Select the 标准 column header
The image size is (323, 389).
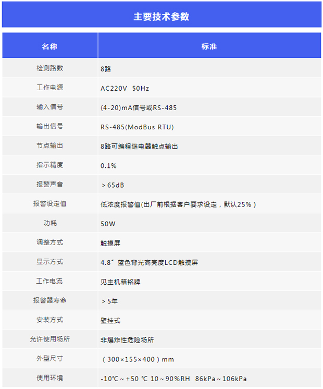click(209, 46)
